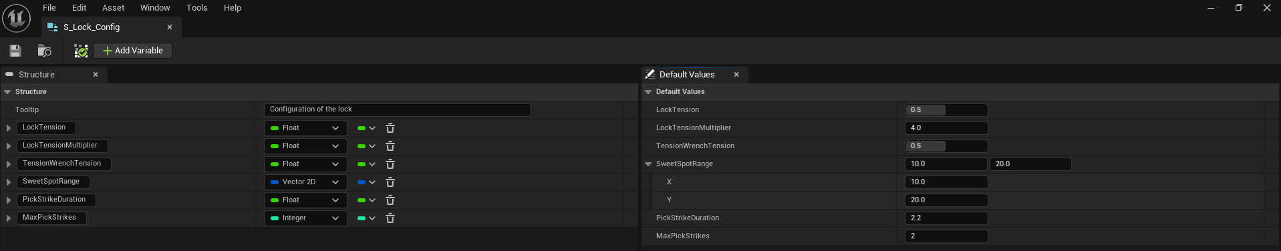Open the Edit menu

(80, 8)
